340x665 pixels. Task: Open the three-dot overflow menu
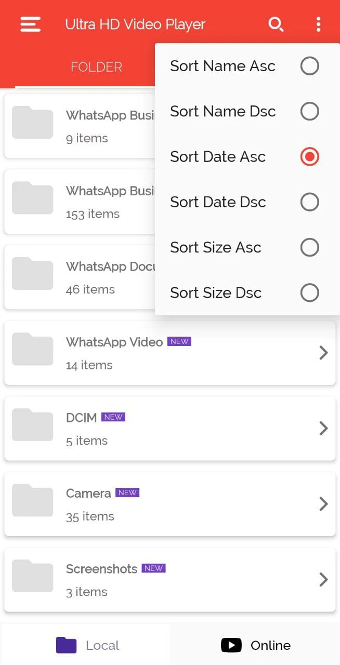pos(318,24)
